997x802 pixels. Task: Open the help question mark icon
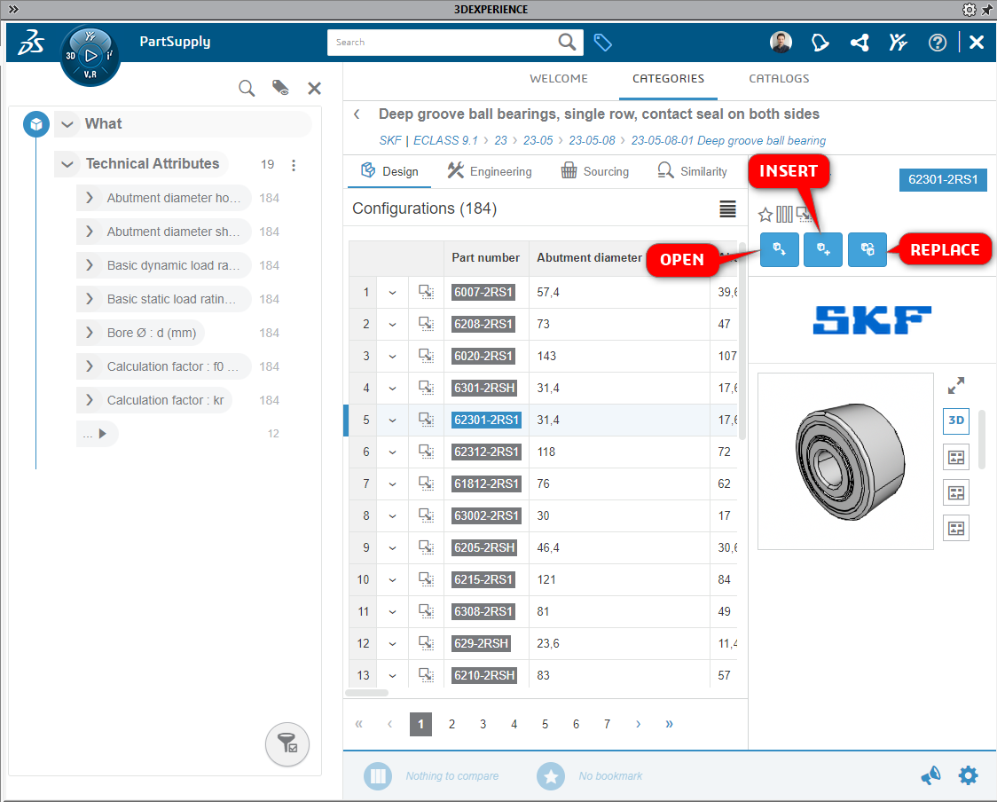pyautogui.click(x=938, y=43)
